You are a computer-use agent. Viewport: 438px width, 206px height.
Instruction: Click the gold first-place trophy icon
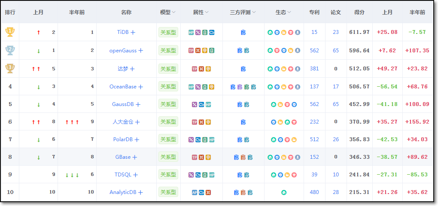(10, 32)
